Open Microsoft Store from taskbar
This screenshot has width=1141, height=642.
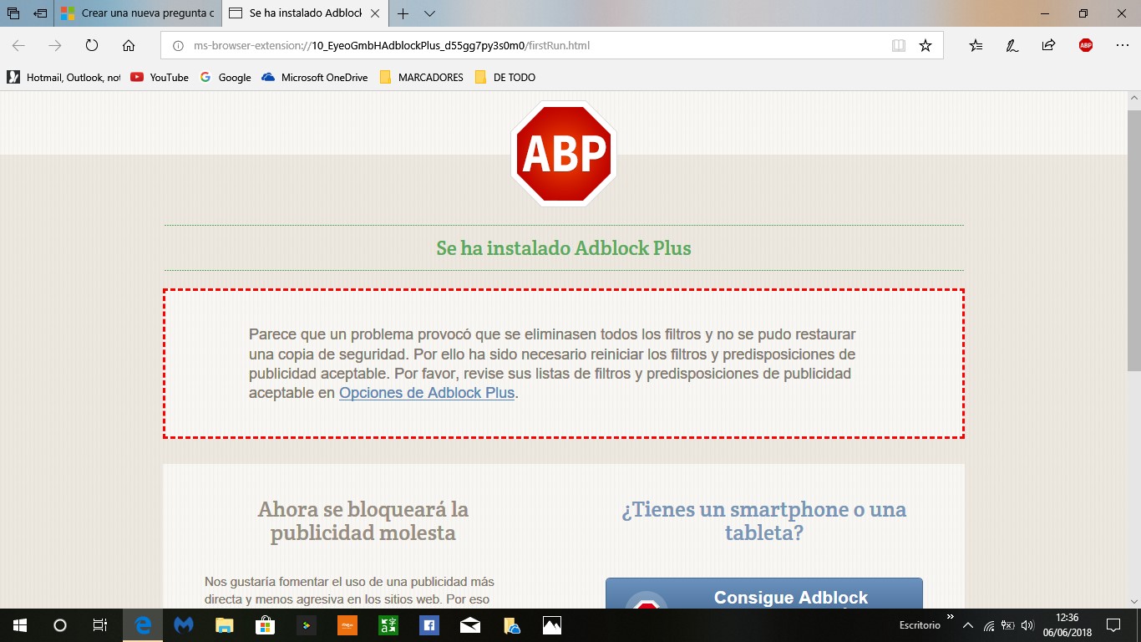tap(266, 625)
